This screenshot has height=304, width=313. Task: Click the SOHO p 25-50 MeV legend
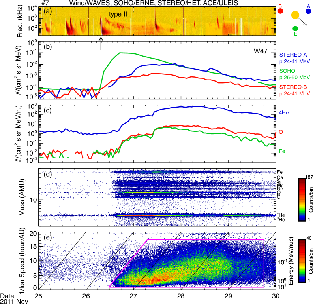[x=294, y=74]
